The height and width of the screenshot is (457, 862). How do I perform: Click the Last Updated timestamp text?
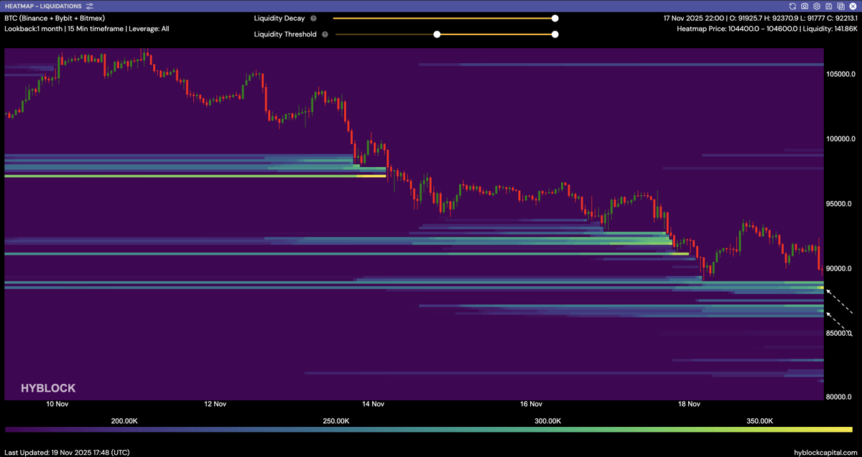(x=66, y=452)
